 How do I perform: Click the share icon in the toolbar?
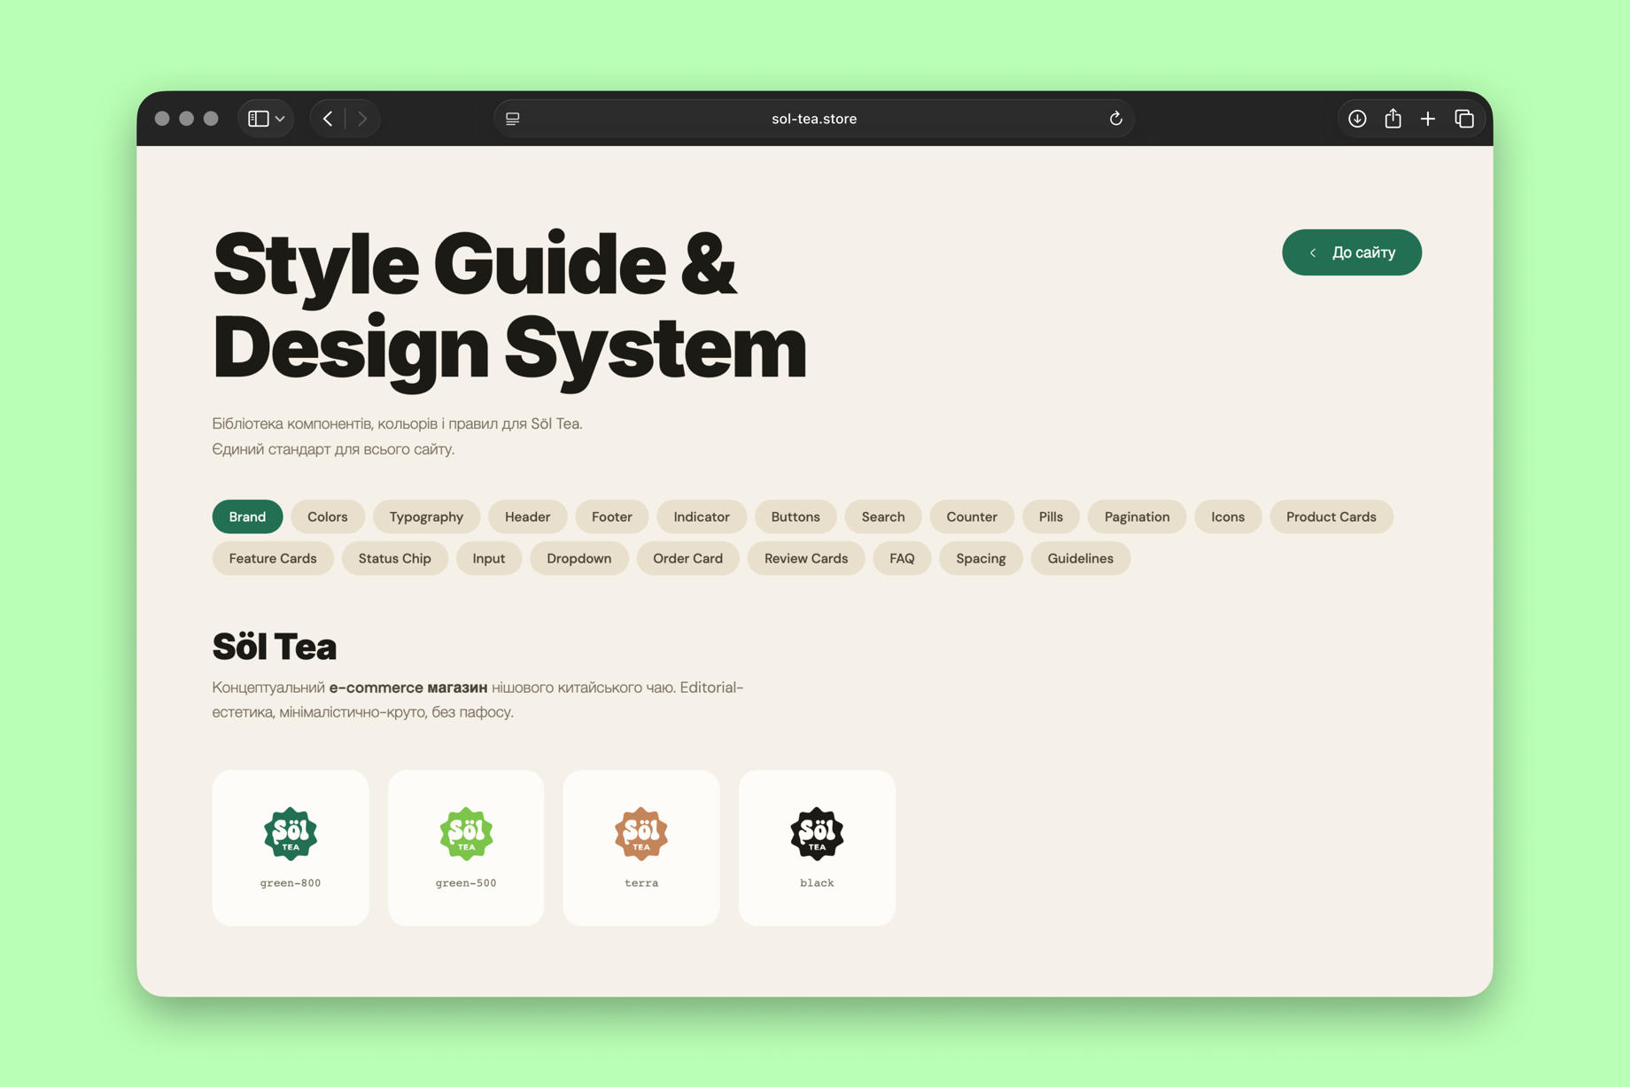point(1393,119)
